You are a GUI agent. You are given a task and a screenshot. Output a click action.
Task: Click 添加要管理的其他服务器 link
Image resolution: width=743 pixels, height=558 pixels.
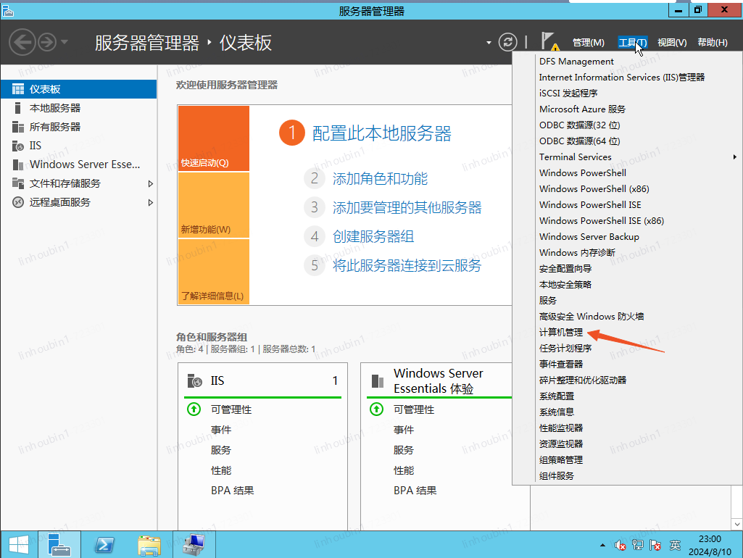pos(407,207)
